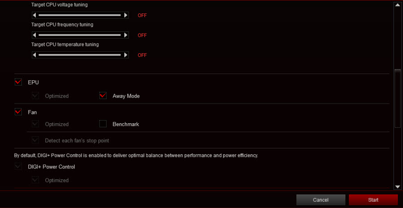Click the vertical scrollbar thumb
403x208 pixels.
[397, 98]
